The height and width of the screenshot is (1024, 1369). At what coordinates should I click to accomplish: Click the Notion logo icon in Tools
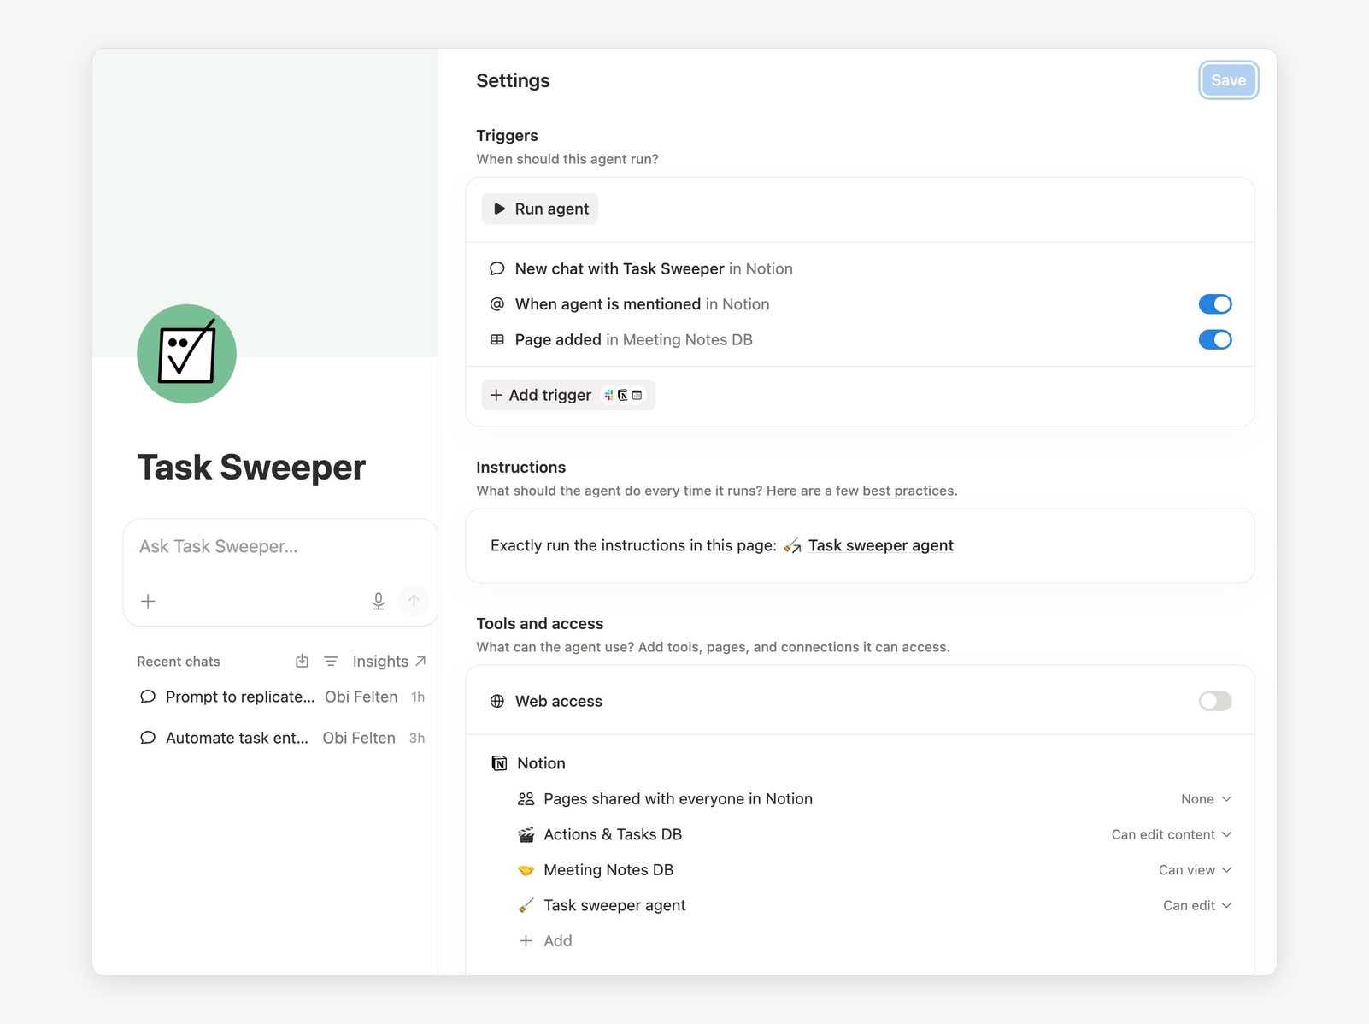coord(499,763)
